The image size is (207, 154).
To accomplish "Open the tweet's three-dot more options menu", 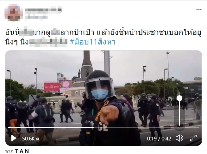I will pos(199,9).
